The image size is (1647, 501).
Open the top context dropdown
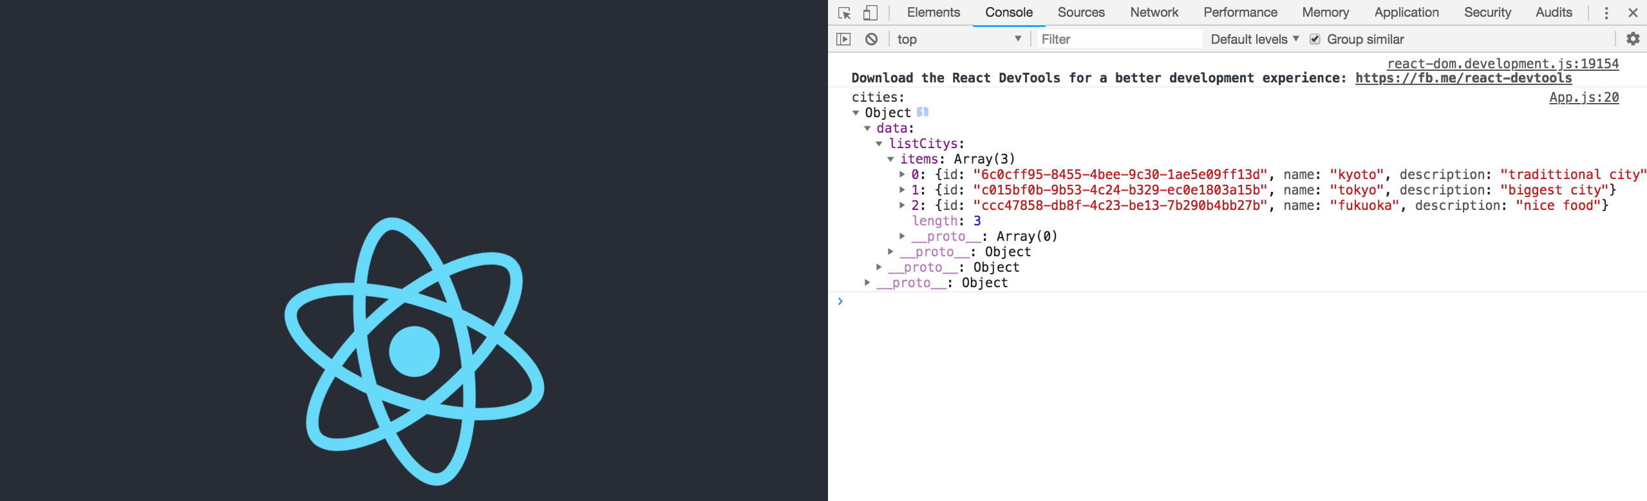(x=959, y=39)
